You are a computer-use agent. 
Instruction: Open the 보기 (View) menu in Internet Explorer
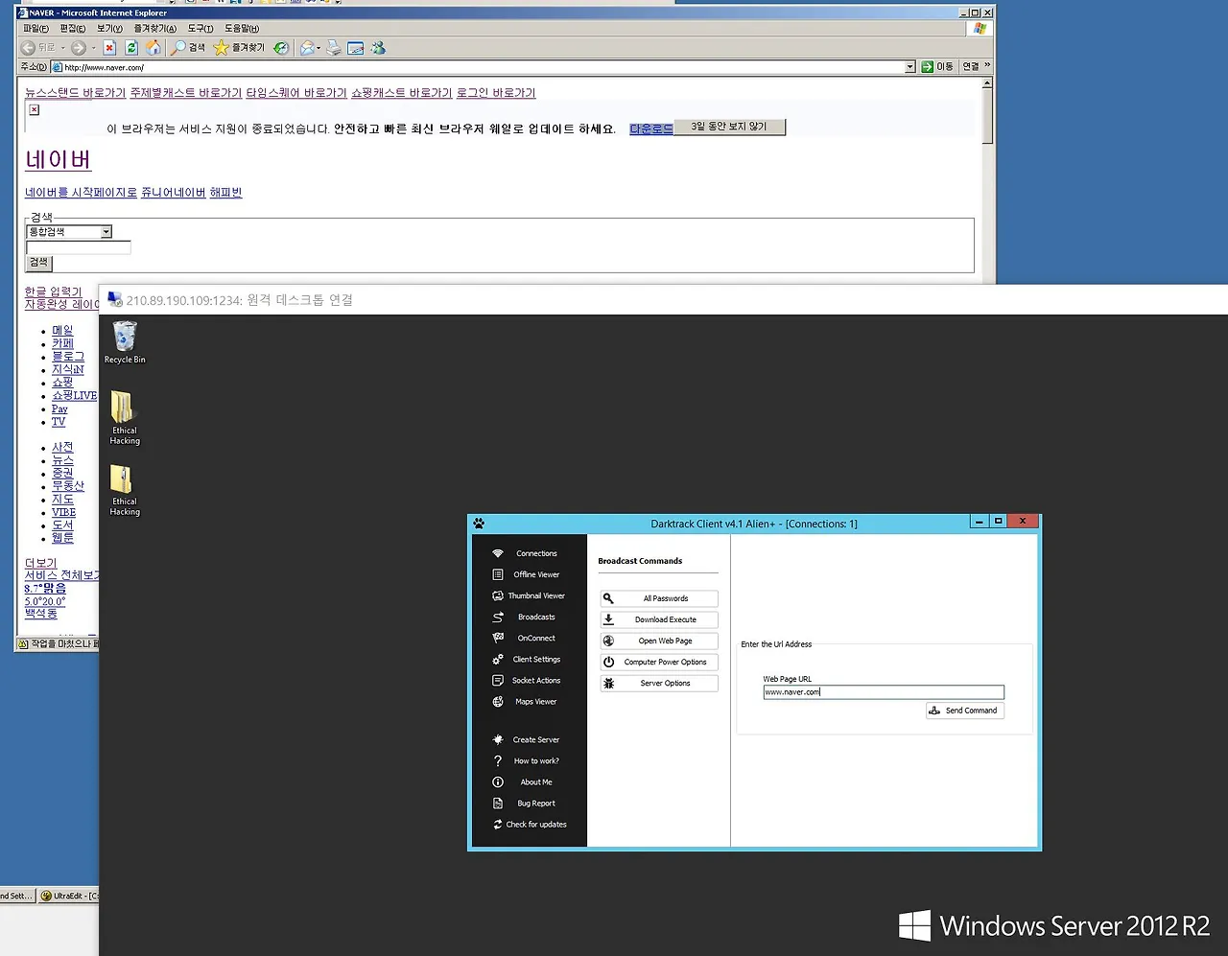pyautogui.click(x=109, y=29)
